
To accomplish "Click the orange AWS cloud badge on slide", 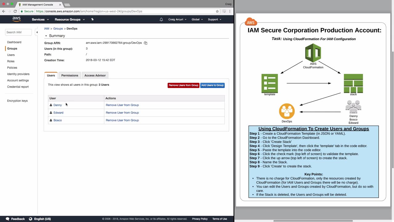I will click(251, 22).
